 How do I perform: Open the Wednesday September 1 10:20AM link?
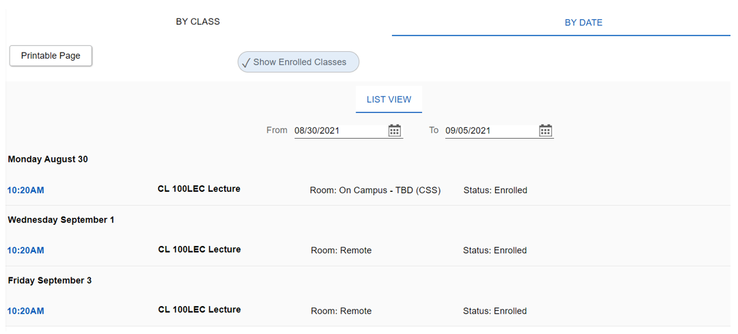[x=25, y=251]
